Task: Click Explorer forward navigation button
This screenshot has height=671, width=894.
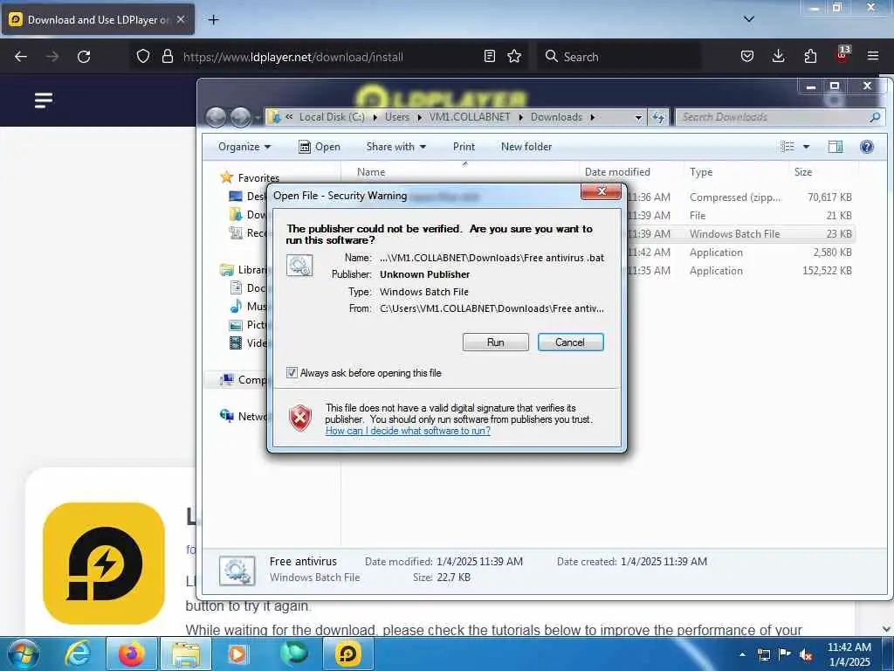Action: tap(240, 117)
